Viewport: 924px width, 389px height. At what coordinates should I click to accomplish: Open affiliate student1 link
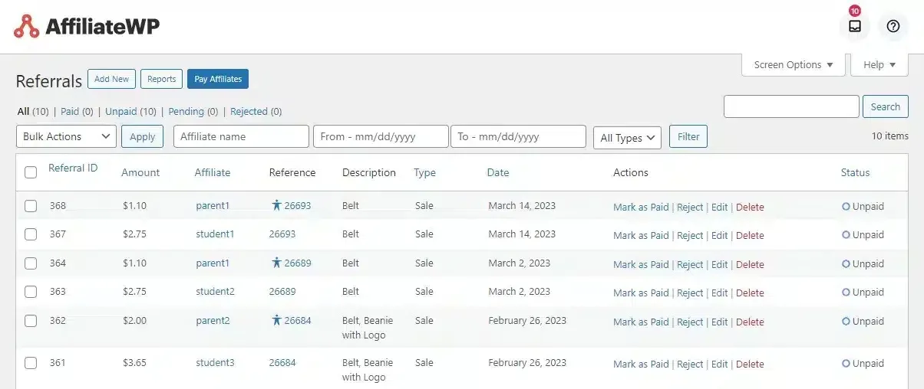(x=215, y=234)
